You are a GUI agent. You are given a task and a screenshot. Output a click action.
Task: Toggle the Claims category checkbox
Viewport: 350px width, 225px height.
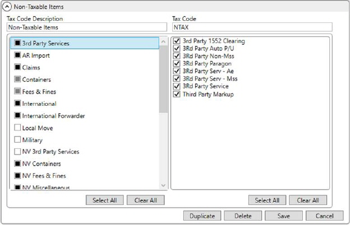pos(18,67)
